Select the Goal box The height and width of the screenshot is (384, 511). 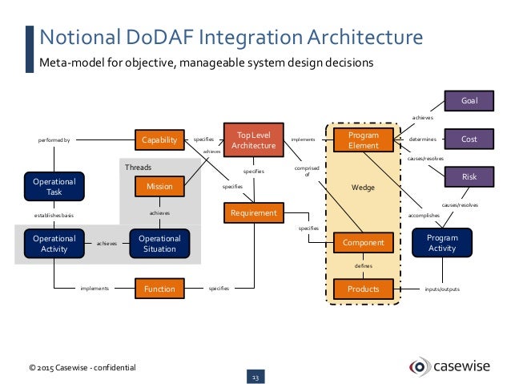click(469, 101)
